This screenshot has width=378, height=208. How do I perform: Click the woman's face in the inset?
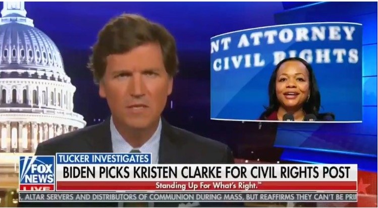click(x=292, y=84)
